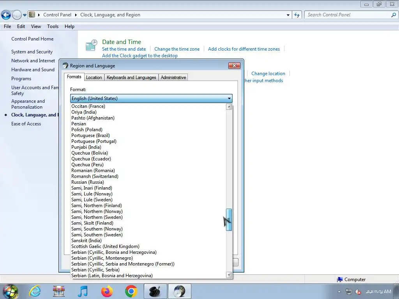
Task: Launch Firefox from the taskbar
Action: [x=107, y=291]
